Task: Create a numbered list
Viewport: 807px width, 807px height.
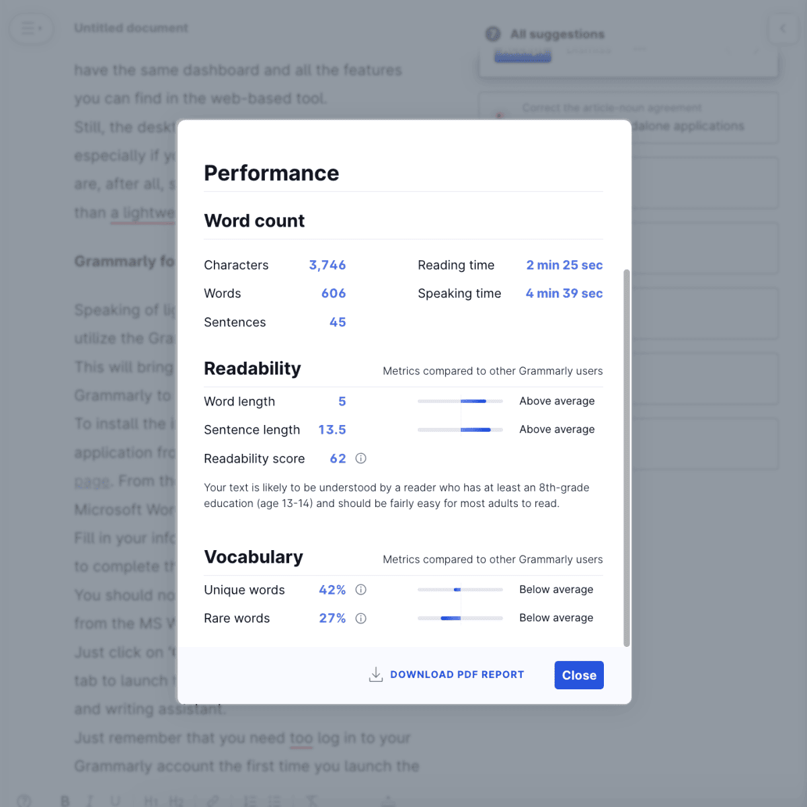Action: click(249, 800)
